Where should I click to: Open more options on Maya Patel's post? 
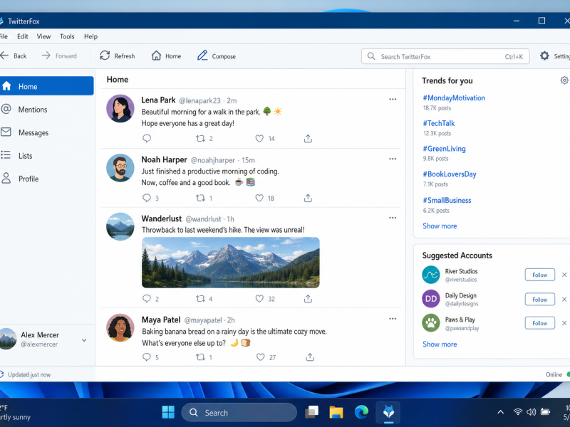(x=393, y=319)
